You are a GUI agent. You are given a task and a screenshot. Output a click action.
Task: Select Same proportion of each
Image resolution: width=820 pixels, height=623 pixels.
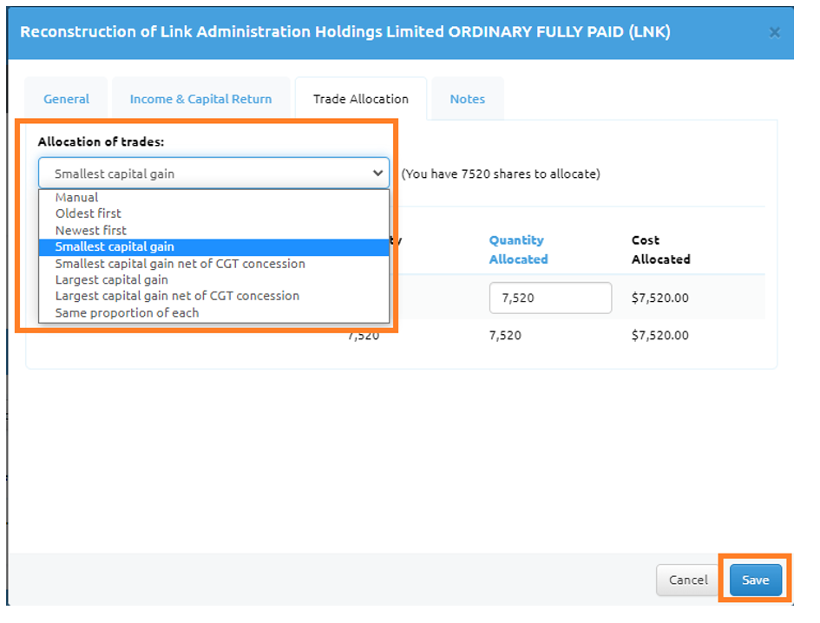127,312
